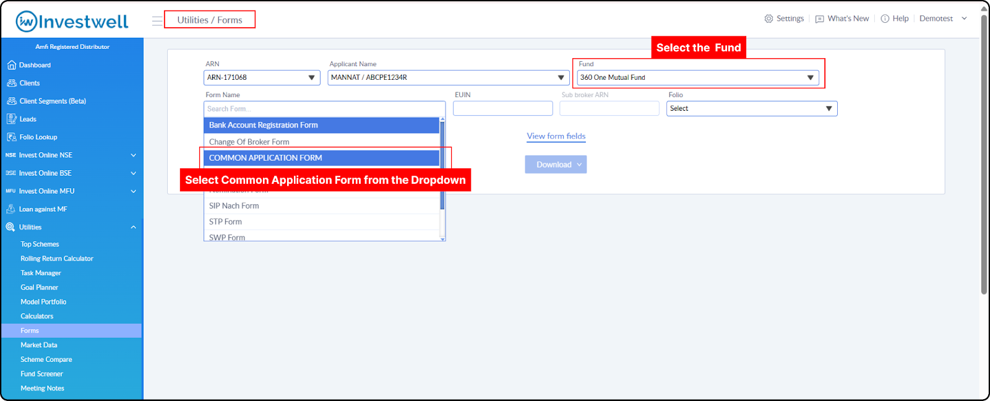Image resolution: width=990 pixels, height=401 pixels.
Task: Click View form fields link
Action: point(556,136)
